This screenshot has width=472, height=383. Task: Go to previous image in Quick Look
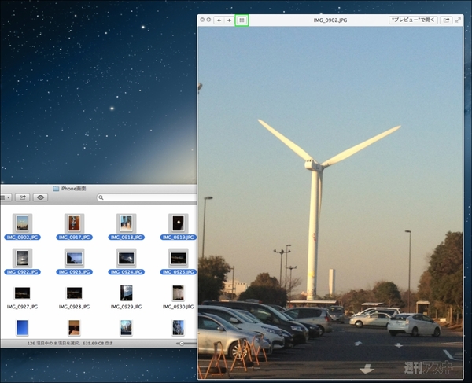tap(219, 20)
